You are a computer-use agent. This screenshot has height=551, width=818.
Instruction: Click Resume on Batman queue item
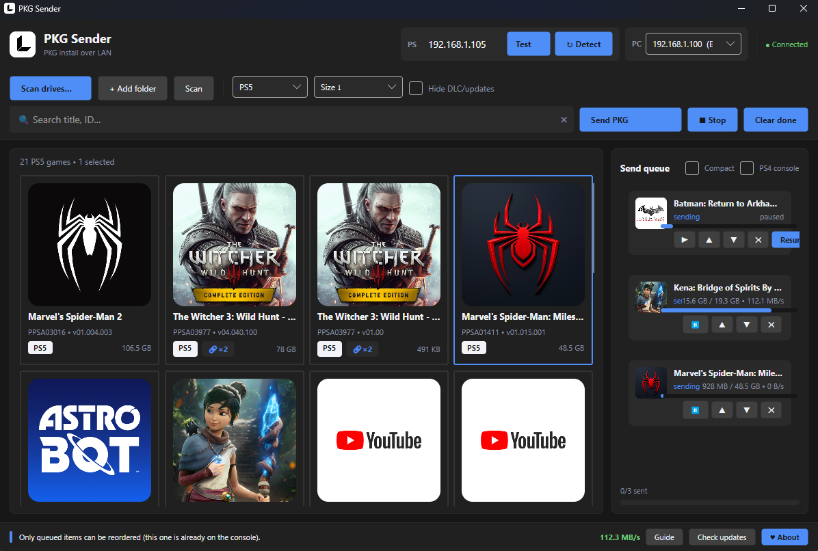pyautogui.click(x=786, y=240)
